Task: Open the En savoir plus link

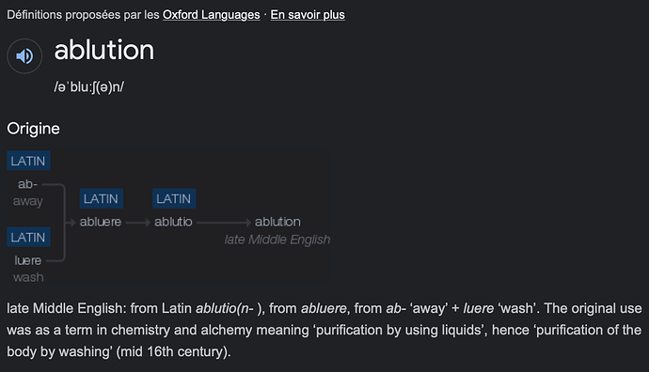Action: [x=308, y=15]
